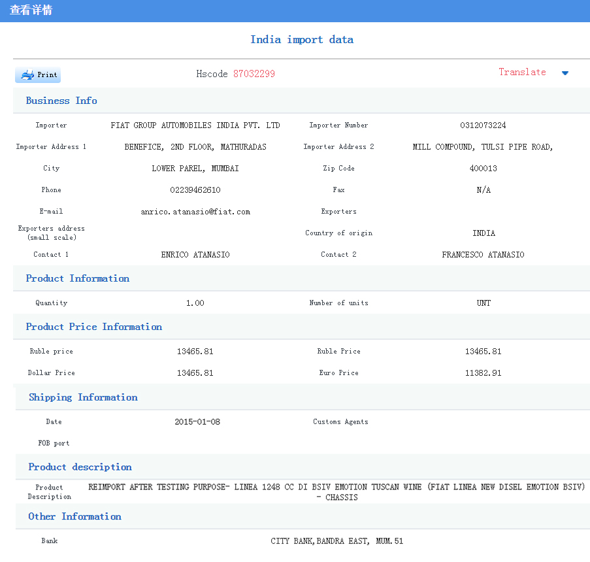
Task: Select Euro Price value 11382.91
Action: [483, 373]
